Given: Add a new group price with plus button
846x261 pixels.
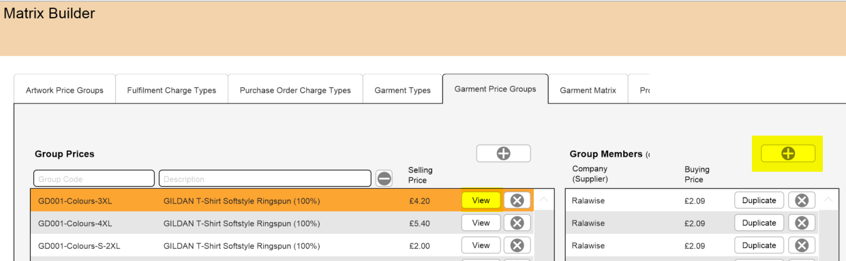Looking at the screenshot, I should 503,153.
